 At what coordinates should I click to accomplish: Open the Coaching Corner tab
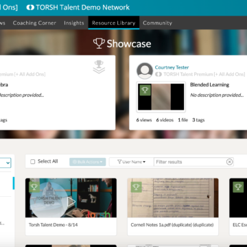pos(34,23)
